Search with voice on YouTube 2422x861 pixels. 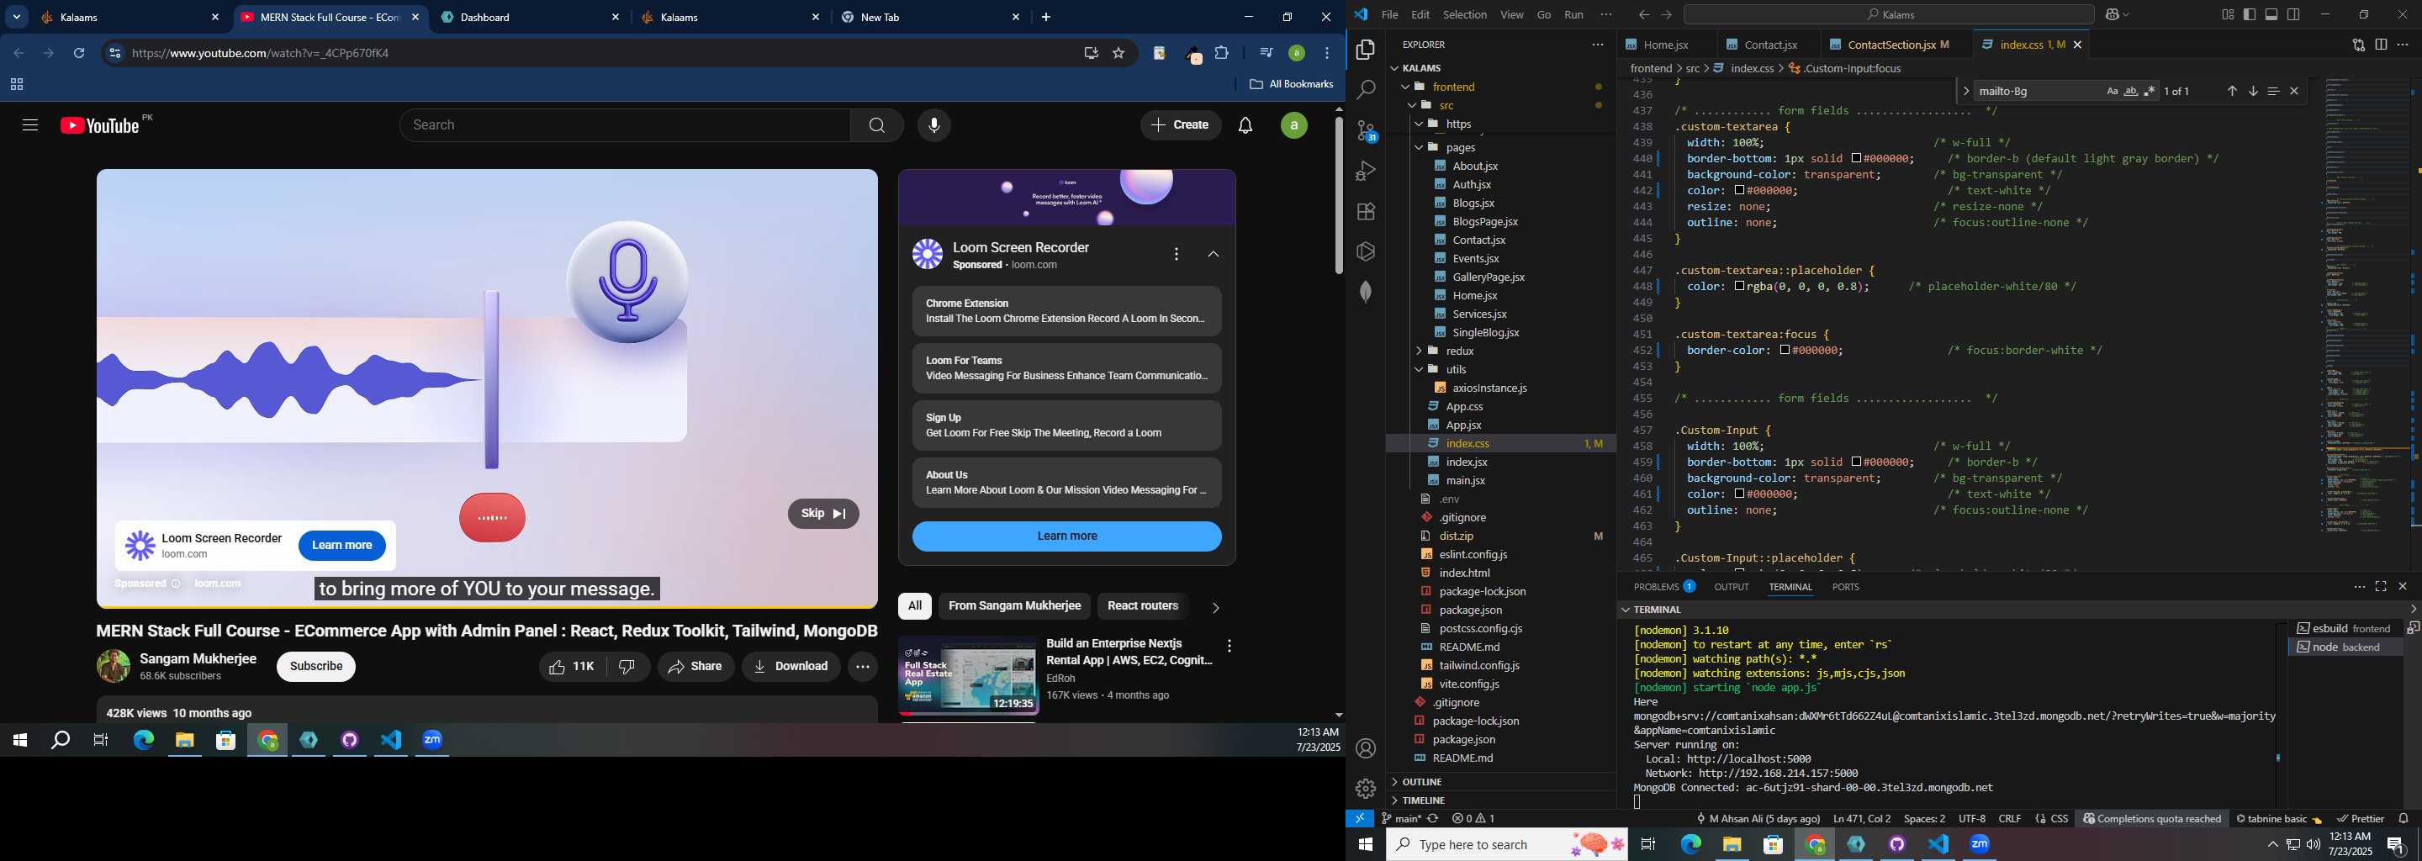tap(933, 125)
